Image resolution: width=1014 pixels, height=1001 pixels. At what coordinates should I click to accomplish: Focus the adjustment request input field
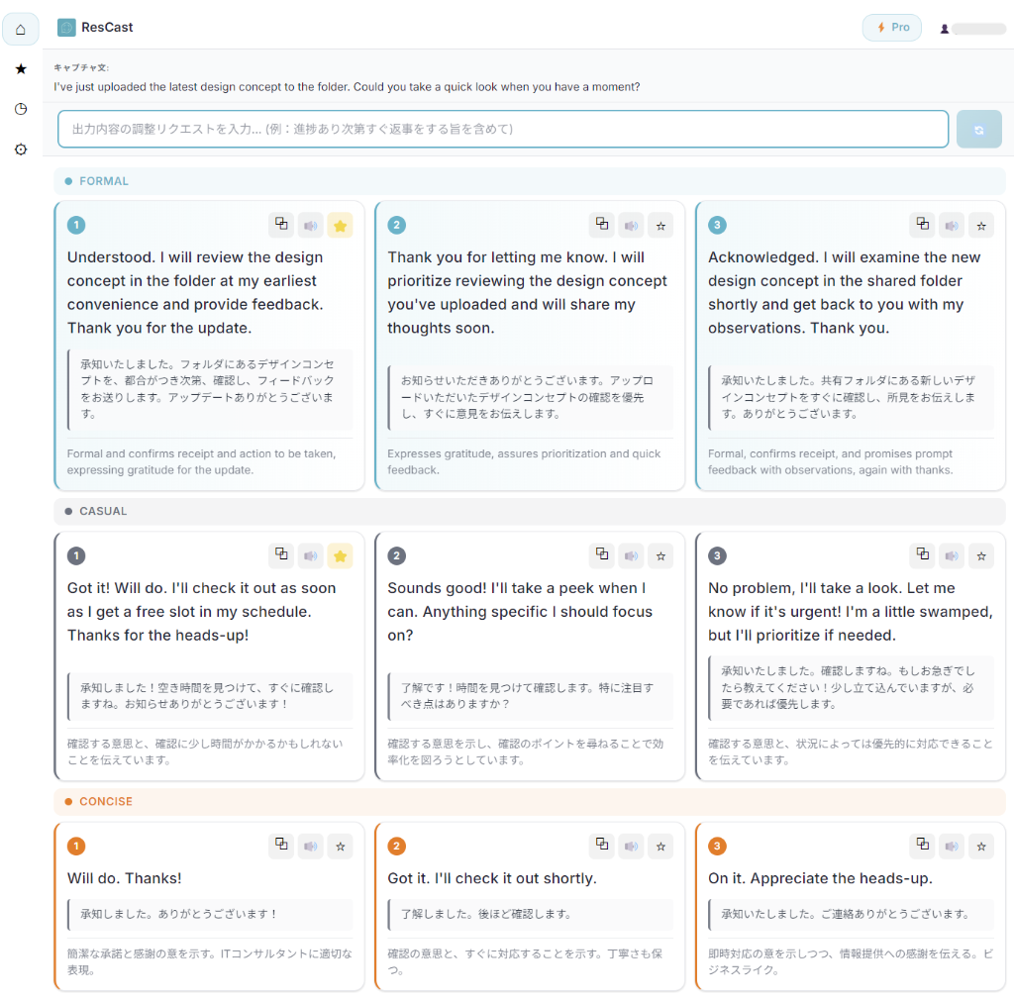[503, 129]
